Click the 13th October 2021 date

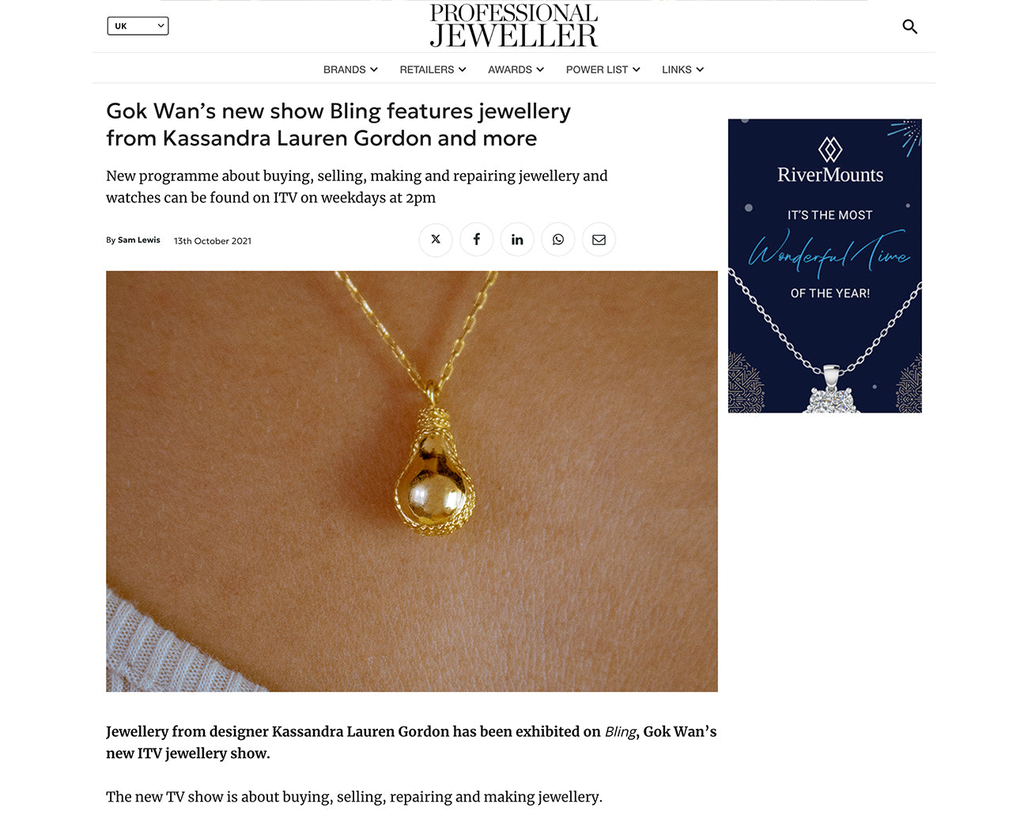pos(213,241)
